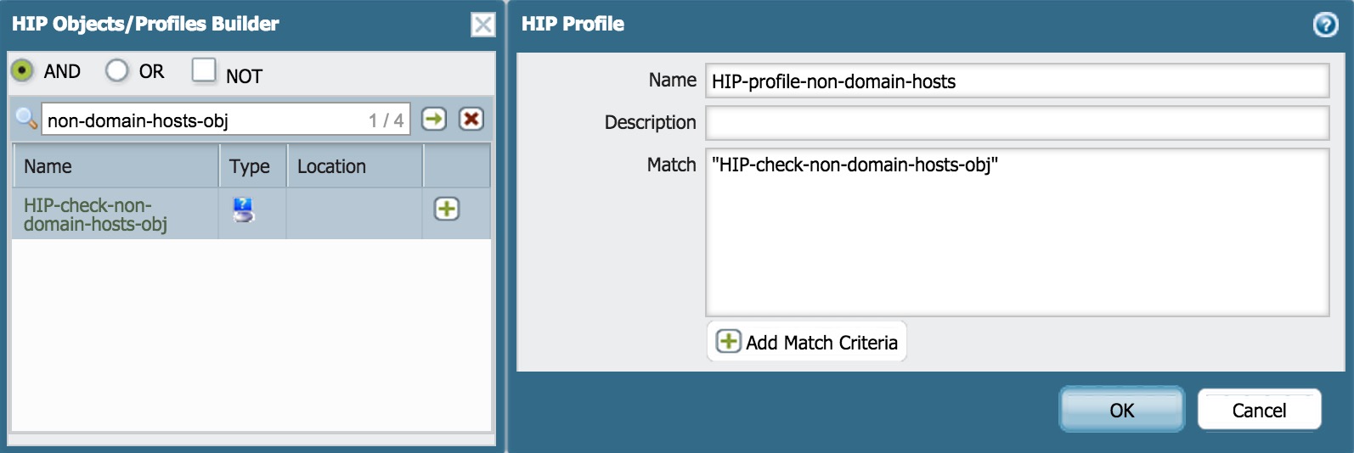The width and height of the screenshot is (1354, 453).
Task: Enable the NOT checkbox
Action: click(204, 70)
